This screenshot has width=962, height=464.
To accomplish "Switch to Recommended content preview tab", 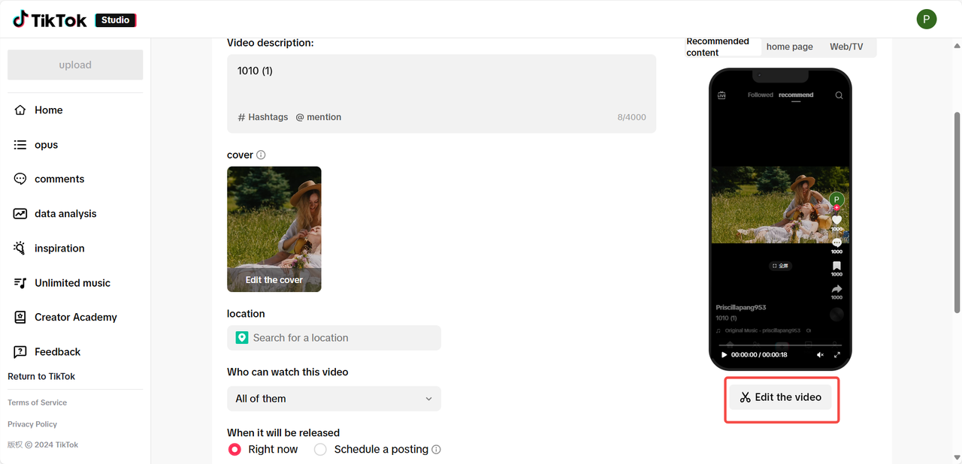I will [723, 47].
